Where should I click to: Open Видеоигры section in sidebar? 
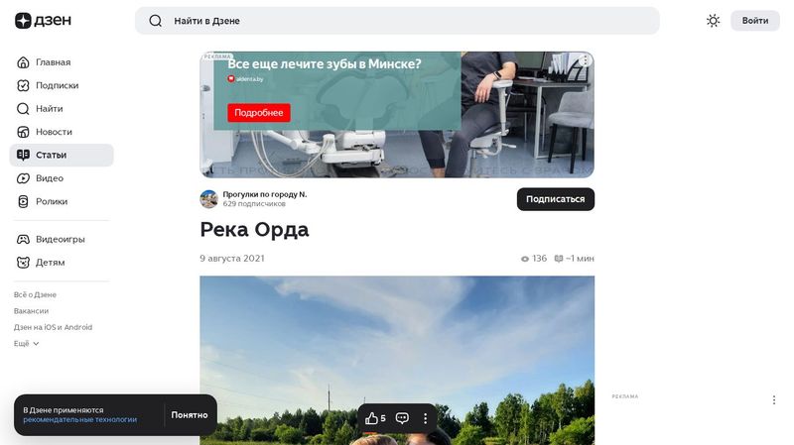tap(62, 239)
